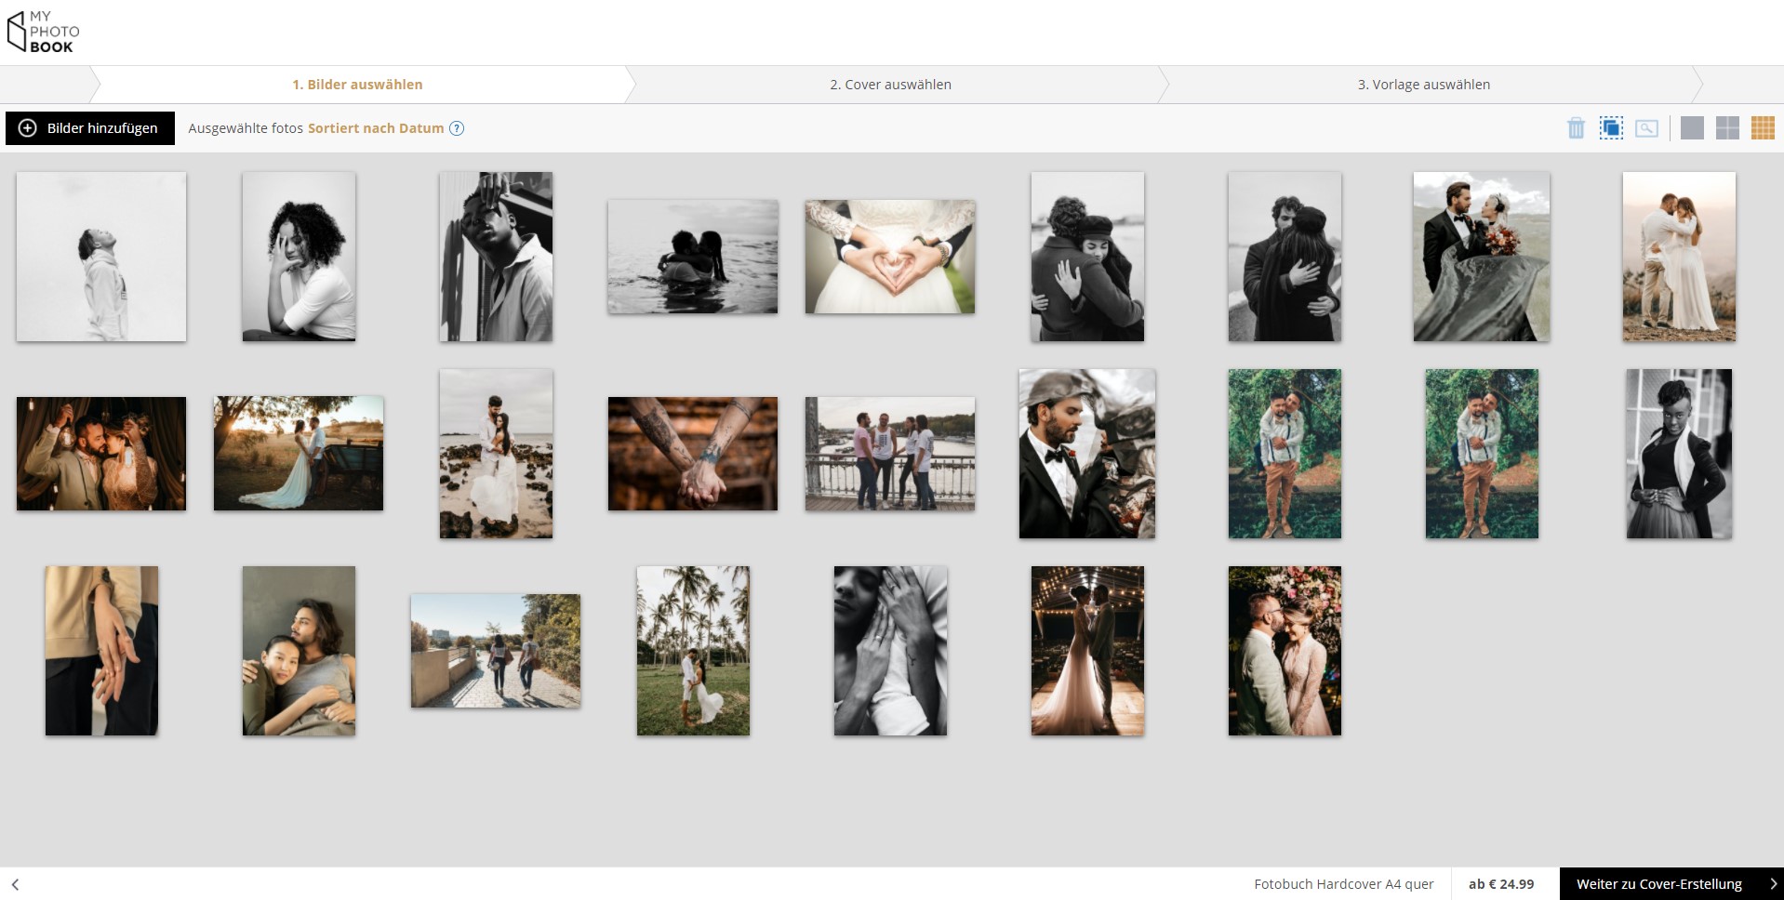Select the heart-shaped hands wedding photo
This screenshot has height=900, width=1784.
(890, 257)
